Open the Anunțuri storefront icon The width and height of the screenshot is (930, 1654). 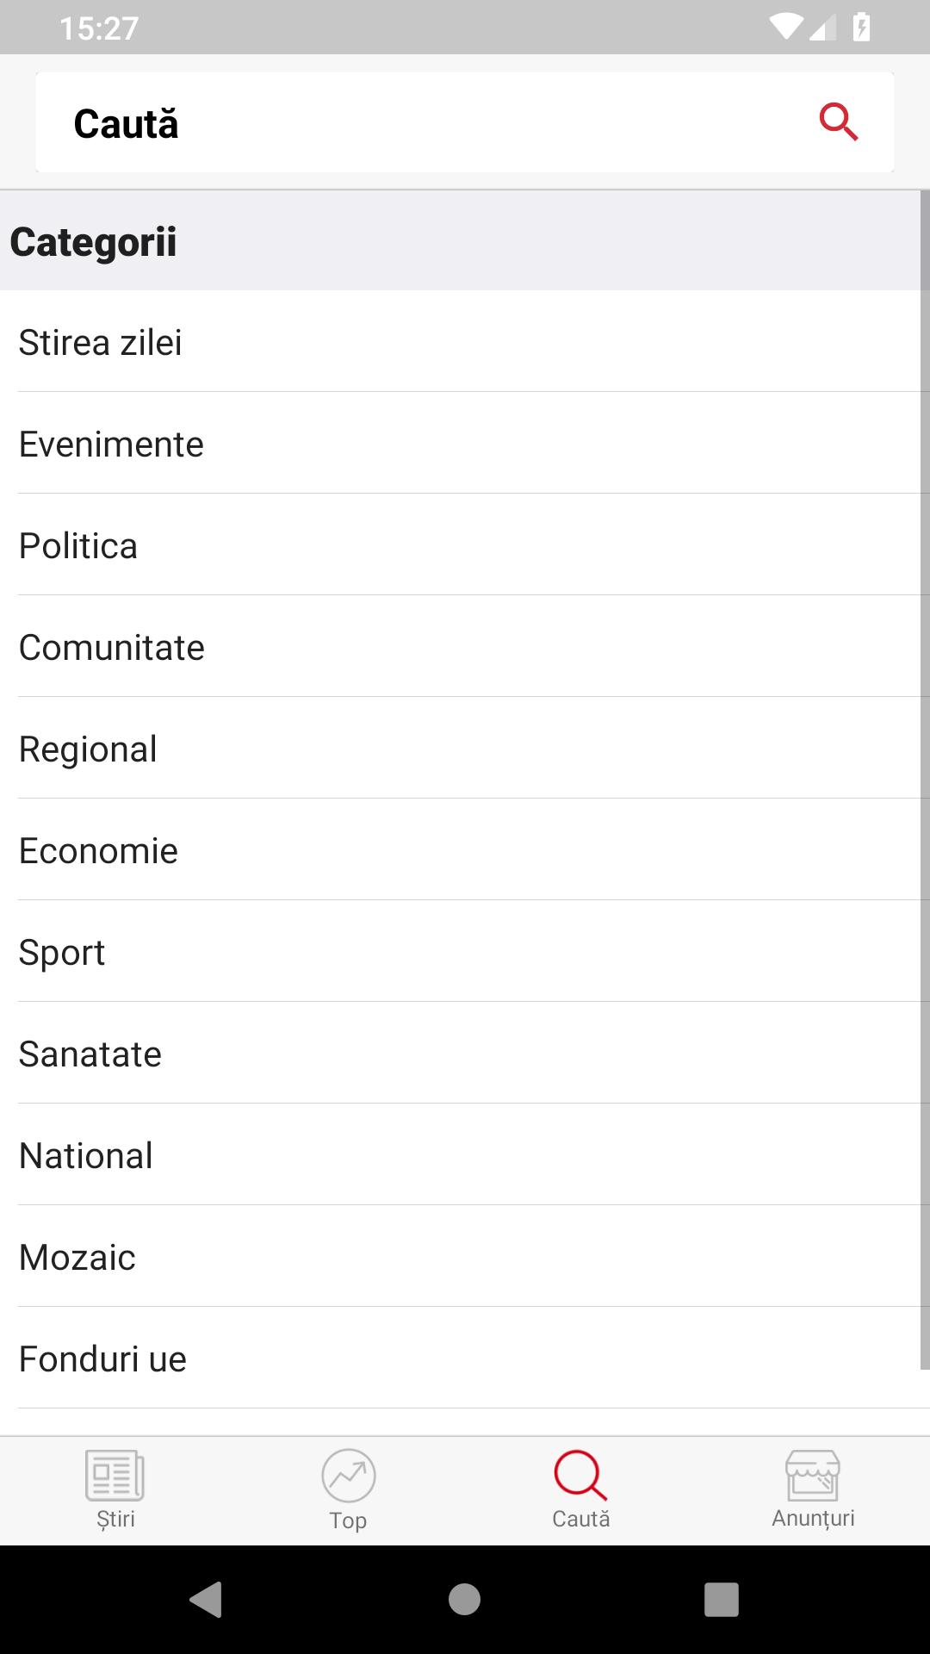pyautogui.click(x=813, y=1475)
